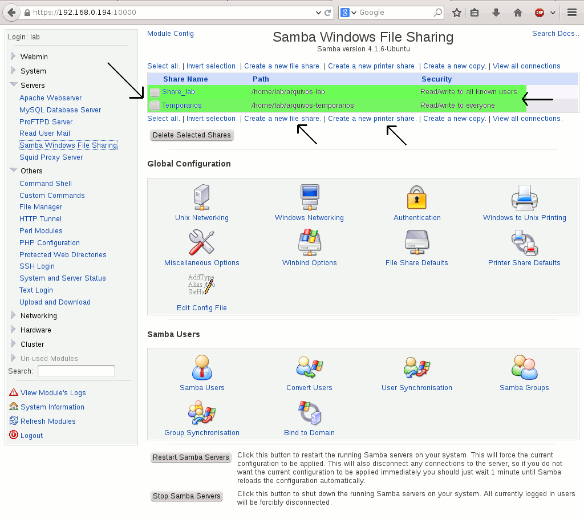Bookmark this page with the star icon
The width and height of the screenshot is (584, 519).
(457, 13)
